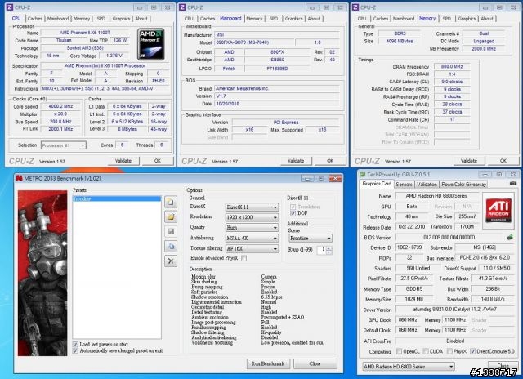523x379 pixels.
Task: Click the mainboard Model 890FXA-GD70 field
Action: (254, 42)
